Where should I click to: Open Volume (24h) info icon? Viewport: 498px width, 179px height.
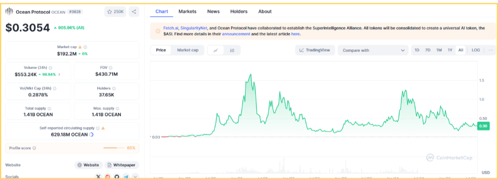[x=51, y=68]
